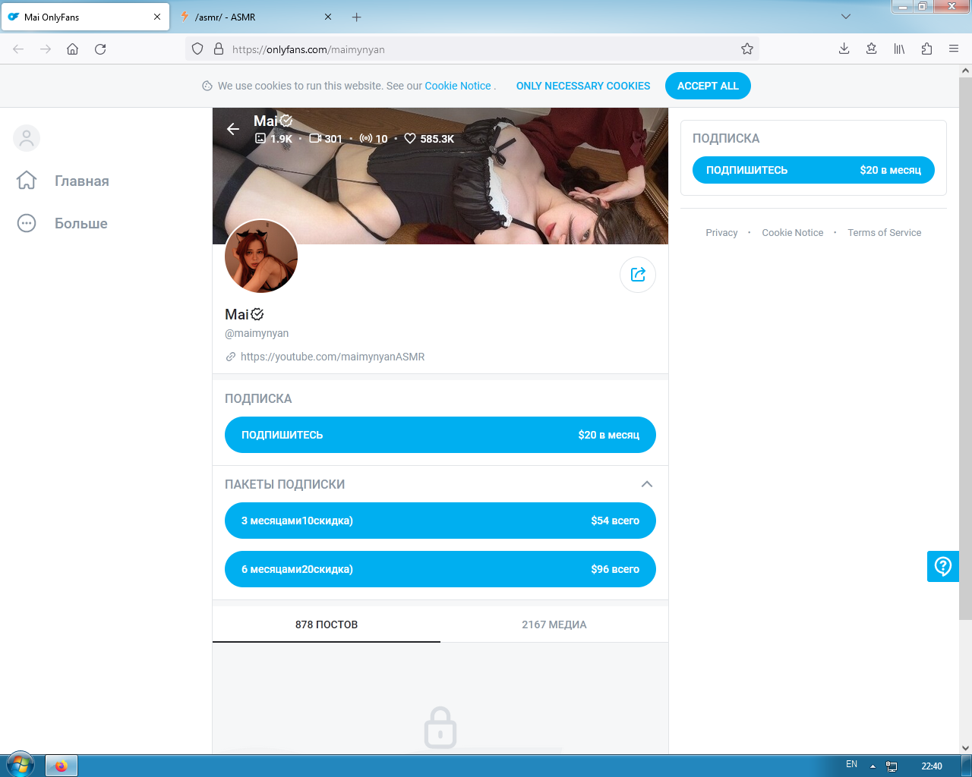Open the Windows Start menu
972x777 pixels.
[x=21, y=765]
